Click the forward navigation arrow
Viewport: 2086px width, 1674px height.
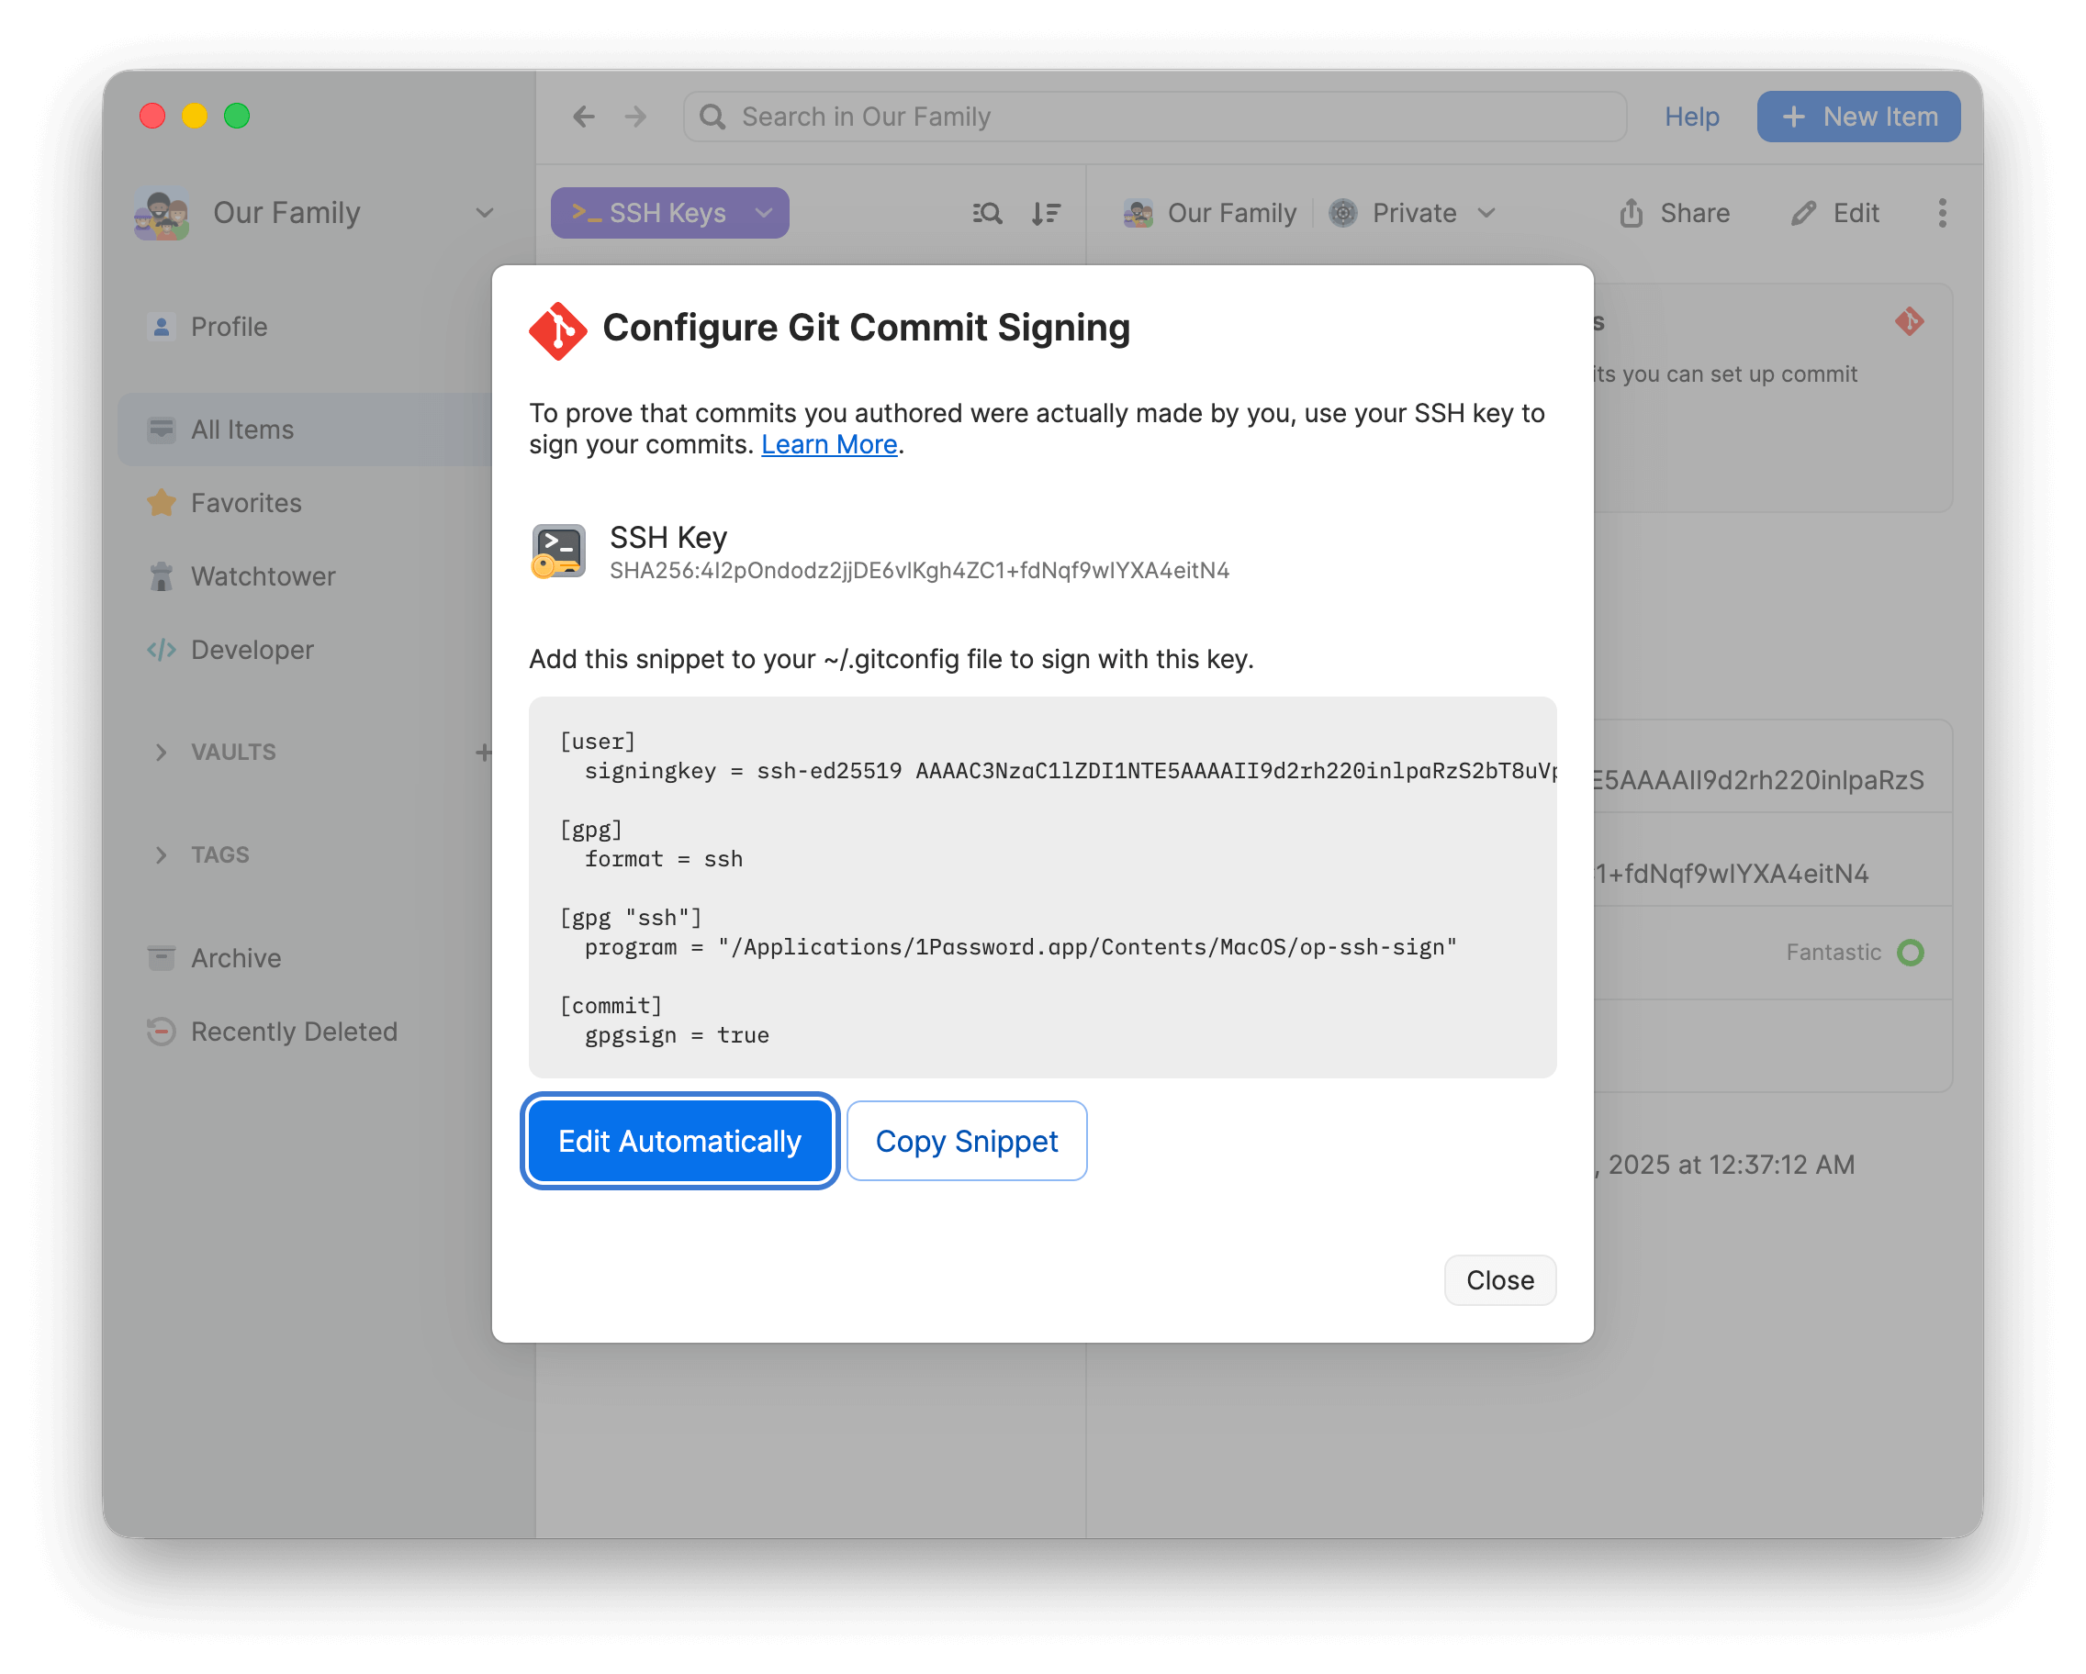click(x=635, y=117)
